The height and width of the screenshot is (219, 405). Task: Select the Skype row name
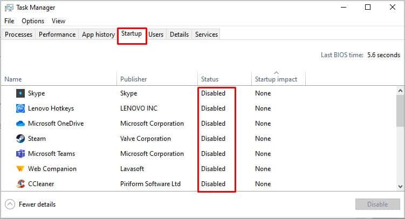[37, 93]
